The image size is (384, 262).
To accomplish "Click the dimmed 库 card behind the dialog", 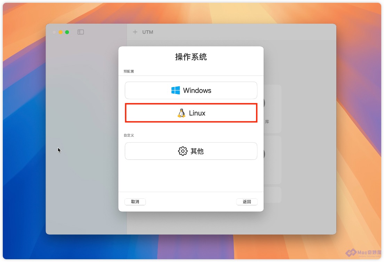I will (x=272, y=109).
